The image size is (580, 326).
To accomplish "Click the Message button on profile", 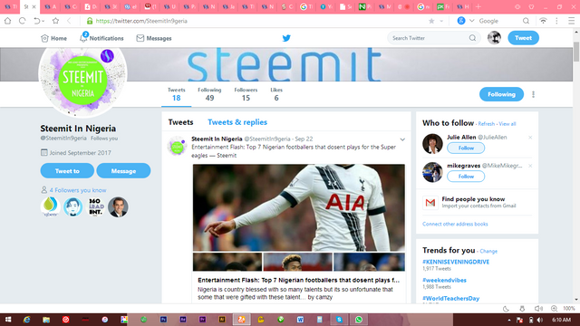I will tap(123, 171).
